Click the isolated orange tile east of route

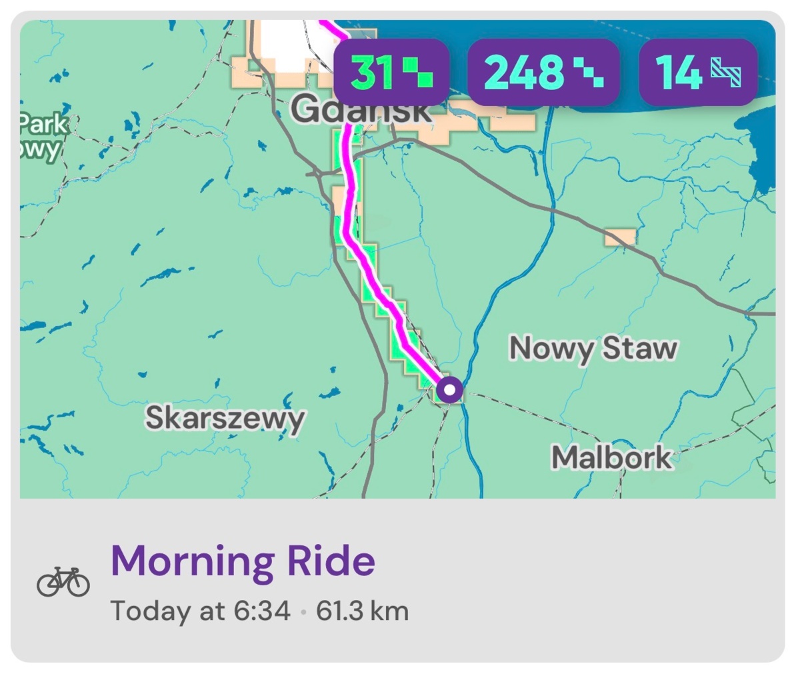click(620, 237)
